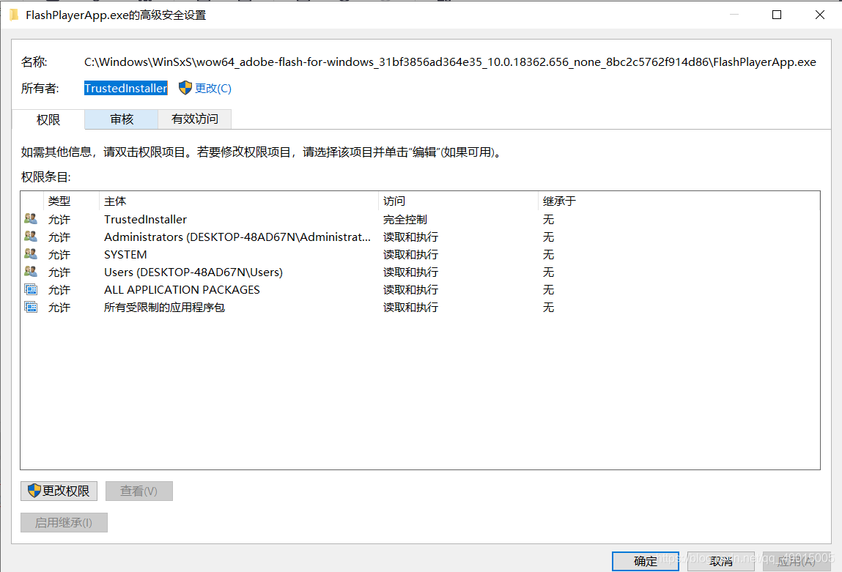The width and height of the screenshot is (842, 572).
Task: Click the 取消 button
Action: 720,561
